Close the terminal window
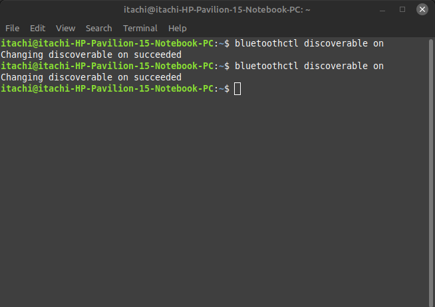 pos(420,10)
